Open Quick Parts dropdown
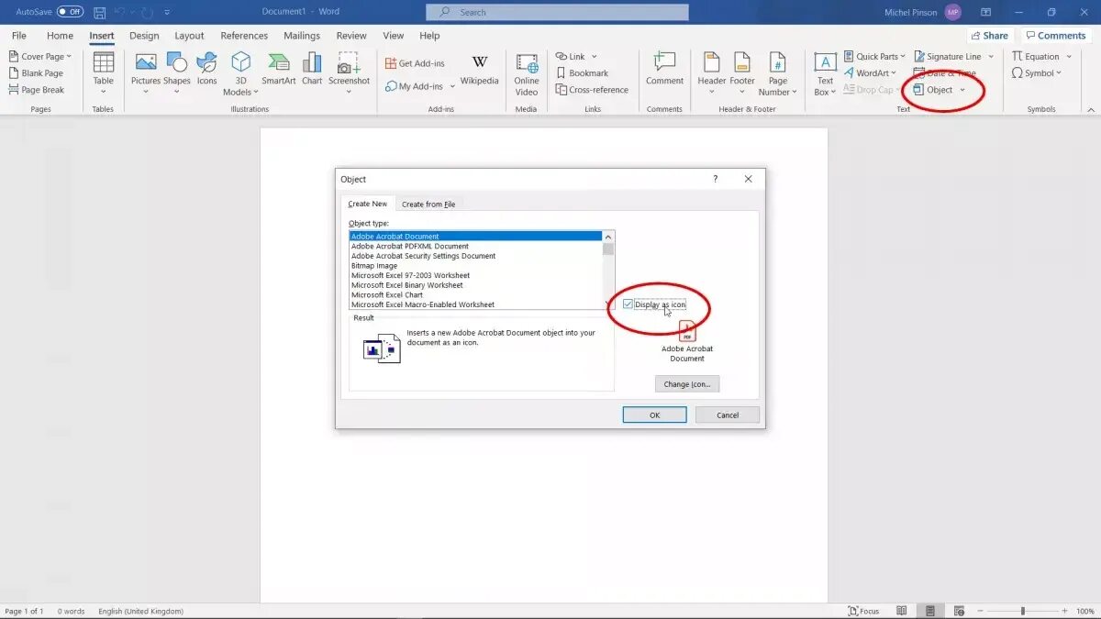 874,57
